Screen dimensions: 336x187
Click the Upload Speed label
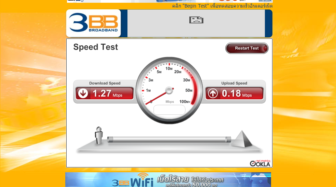point(234,83)
